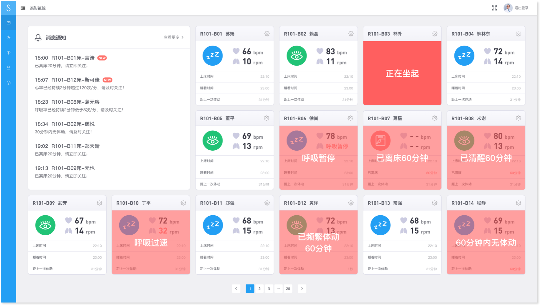The width and height of the screenshot is (541, 306).
Task: Click the next-page arrow in pagination
Action: (302, 289)
